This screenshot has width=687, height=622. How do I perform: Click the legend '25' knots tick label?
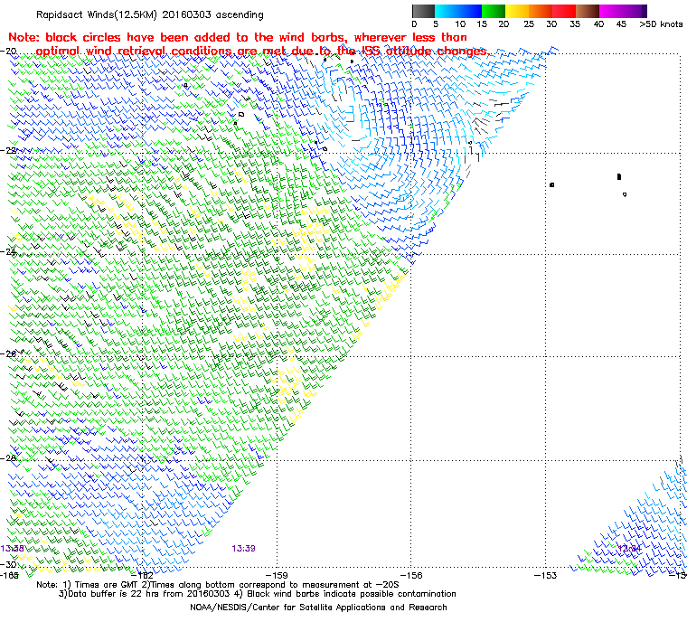(x=529, y=24)
